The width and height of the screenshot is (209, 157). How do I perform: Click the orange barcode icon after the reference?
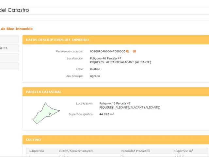click(x=134, y=51)
